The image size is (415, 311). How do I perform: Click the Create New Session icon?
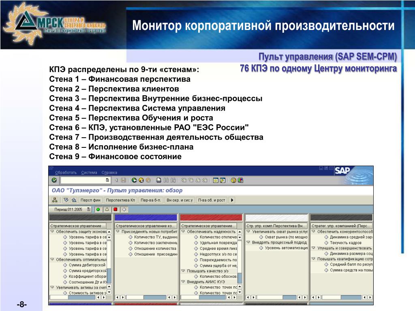tap(216, 180)
